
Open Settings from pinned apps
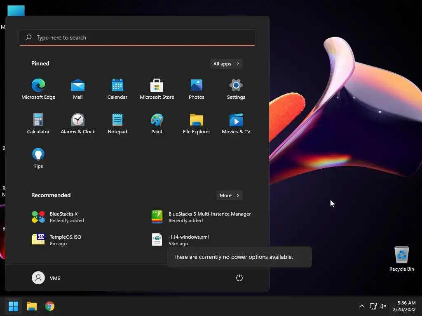click(236, 89)
